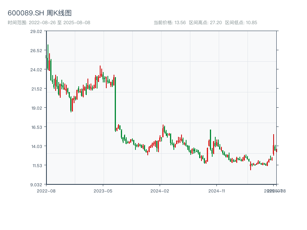307x230 pixels.
Task: Select the 16.53 price level label
Action: pos(36,127)
